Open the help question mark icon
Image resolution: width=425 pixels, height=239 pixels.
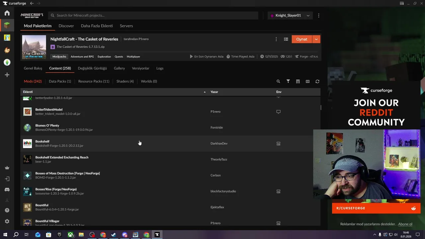click(x=7, y=210)
